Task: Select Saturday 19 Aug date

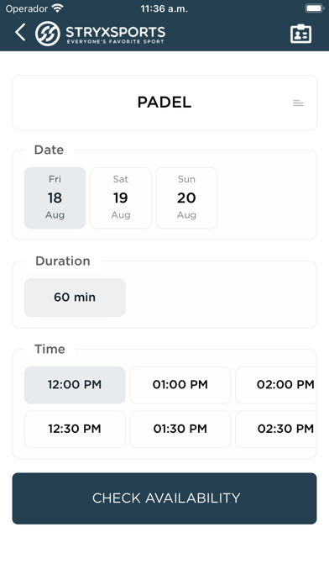Action: tap(121, 198)
